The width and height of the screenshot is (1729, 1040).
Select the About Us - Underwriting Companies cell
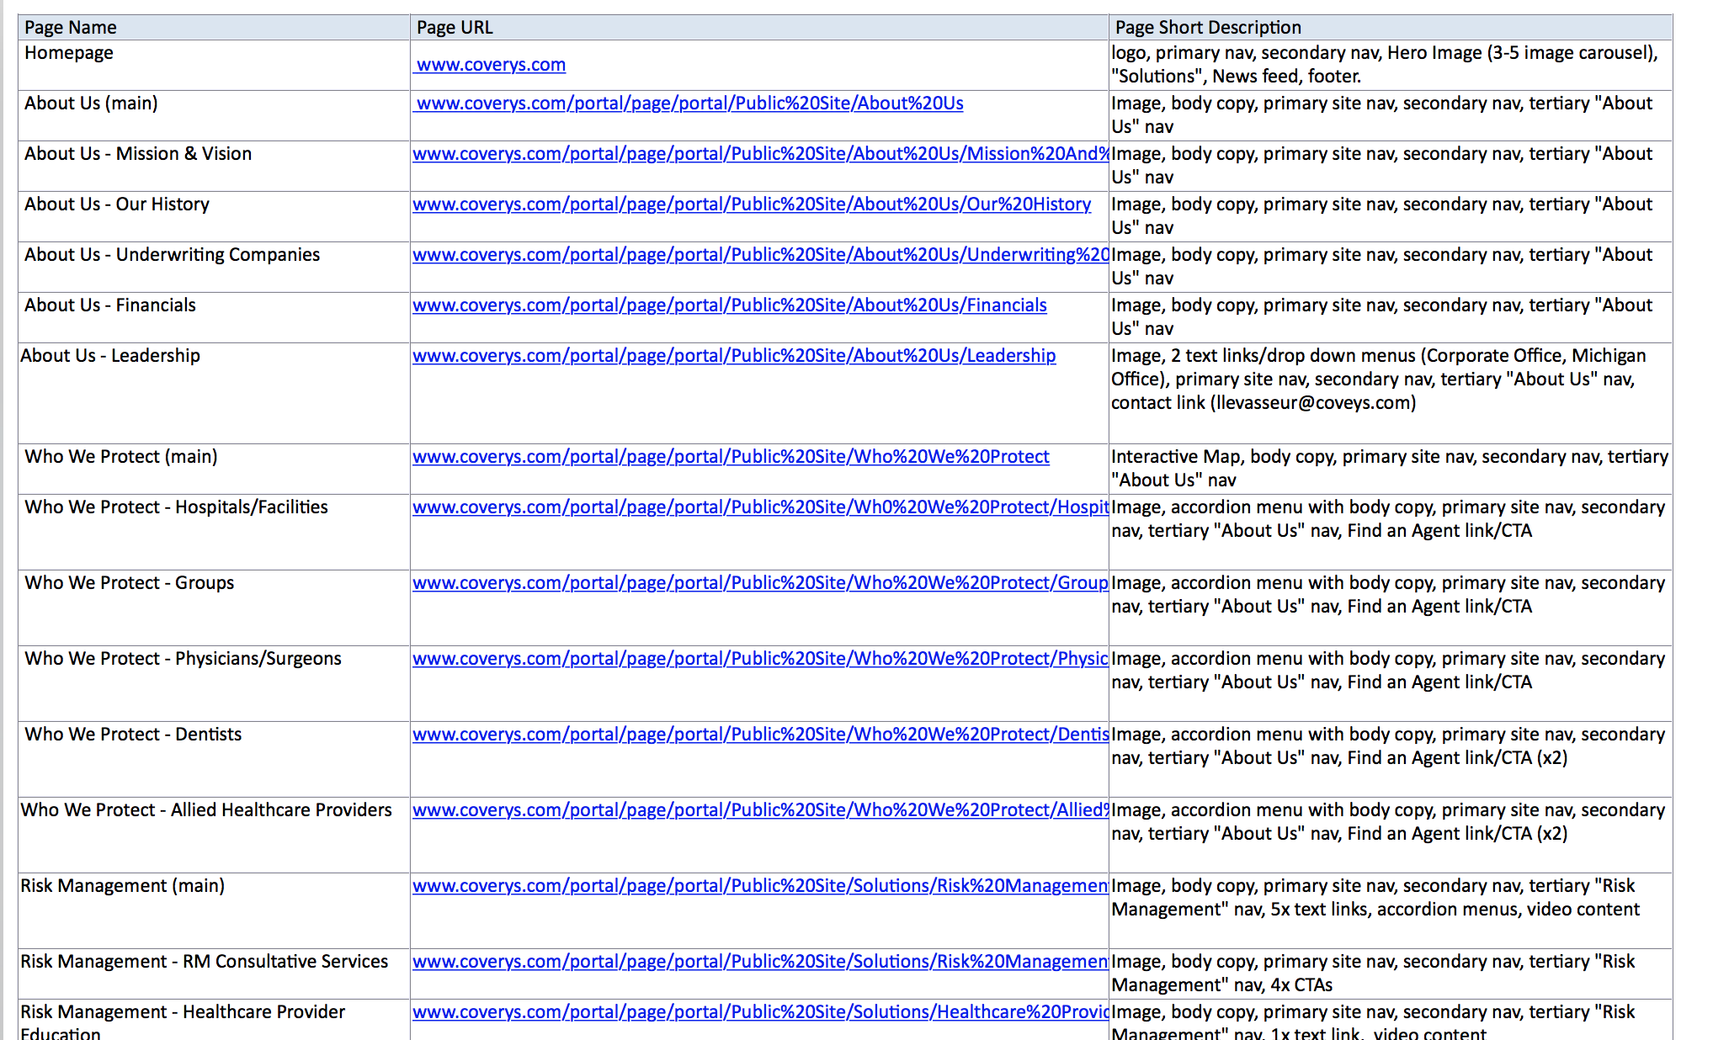click(x=214, y=267)
